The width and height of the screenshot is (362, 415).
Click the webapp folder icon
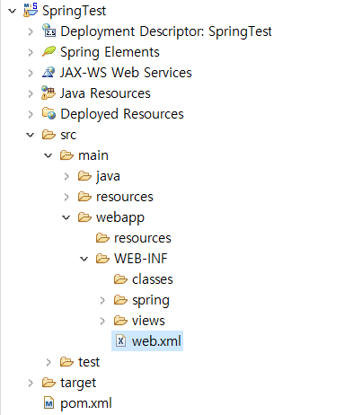pos(84,217)
